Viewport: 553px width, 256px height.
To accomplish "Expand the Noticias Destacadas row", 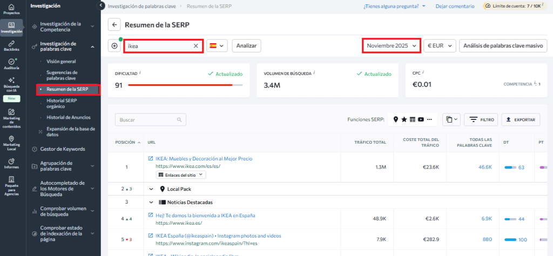I will pyautogui.click(x=152, y=202).
